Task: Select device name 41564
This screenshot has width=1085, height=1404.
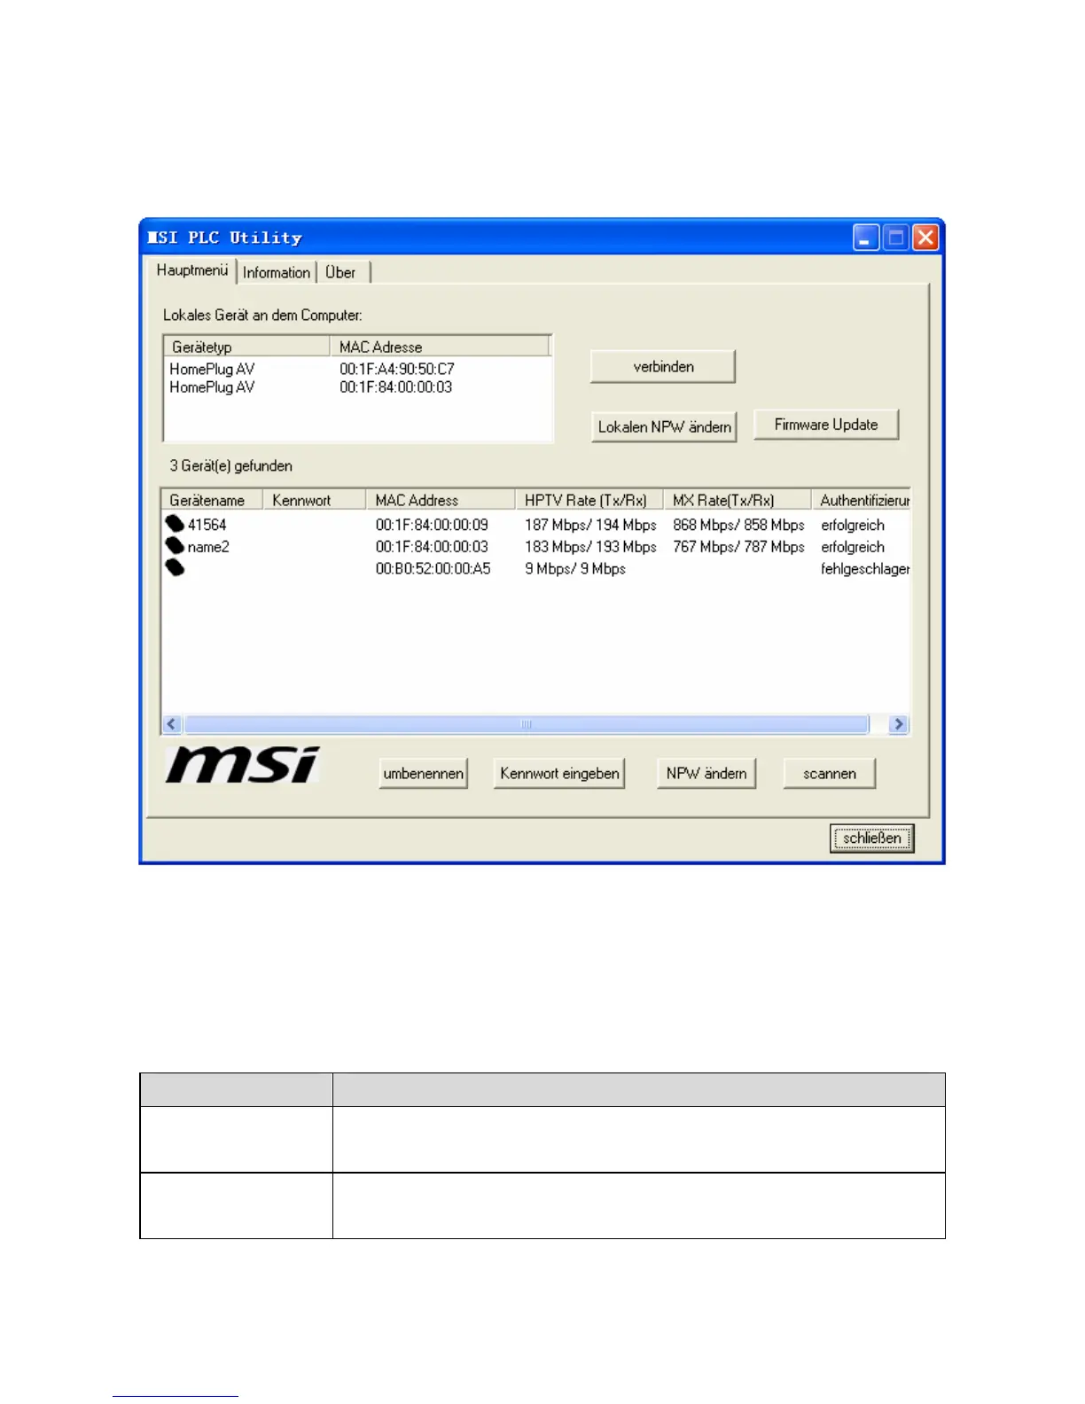Action: (x=207, y=525)
